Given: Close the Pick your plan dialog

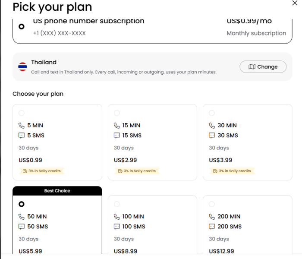Looking at the screenshot, I should tap(295, 3).
